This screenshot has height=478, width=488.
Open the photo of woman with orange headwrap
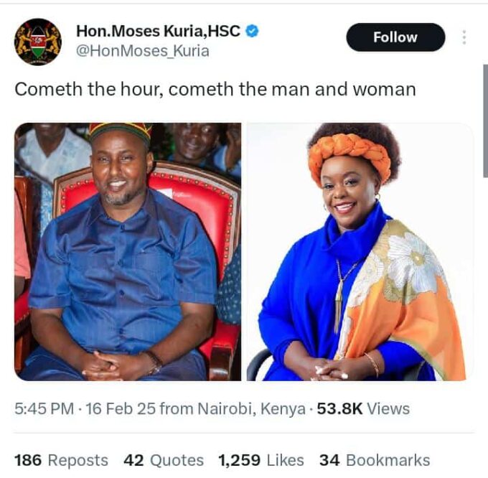360,252
